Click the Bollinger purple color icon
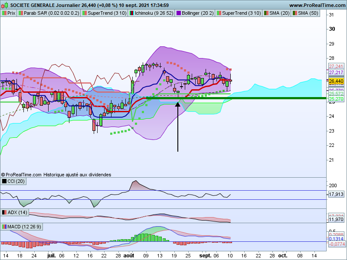The image size is (347, 260). 179,13
